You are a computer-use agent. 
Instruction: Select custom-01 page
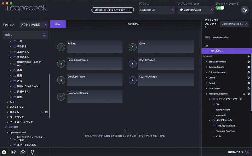[x=221, y=115]
